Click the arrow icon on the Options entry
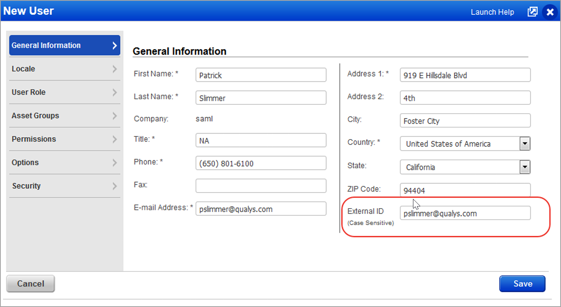561x307 pixels. pyautogui.click(x=115, y=162)
